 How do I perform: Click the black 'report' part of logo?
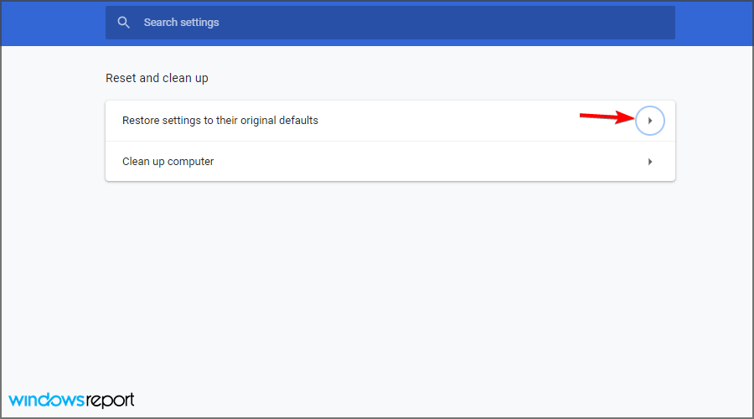coord(110,401)
